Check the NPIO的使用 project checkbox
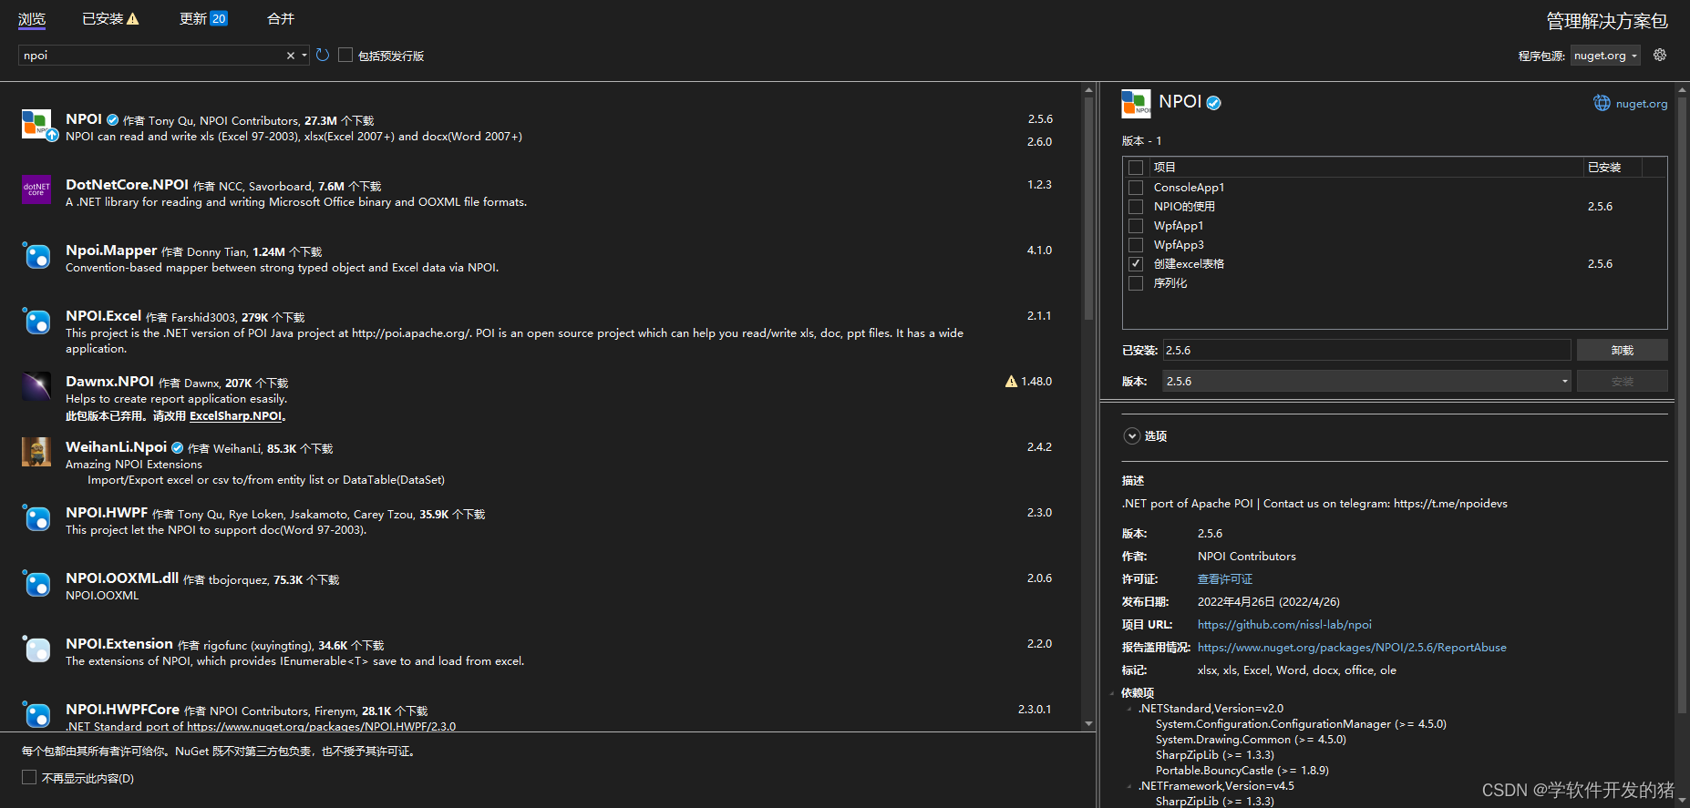This screenshot has height=808, width=1690. click(1136, 207)
